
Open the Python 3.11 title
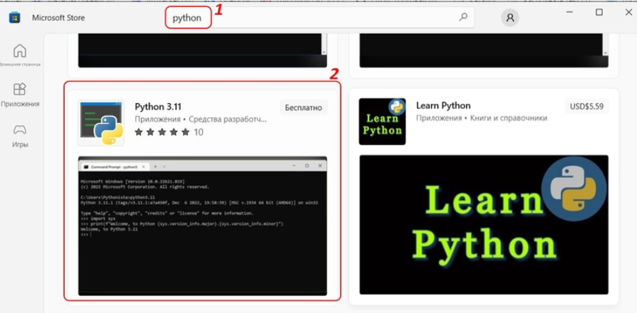click(x=158, y=107)
